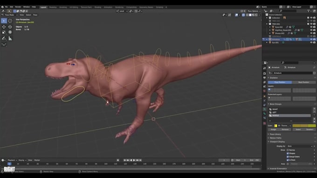
Task: Select the Transform tool
Action: coord(10,32)
